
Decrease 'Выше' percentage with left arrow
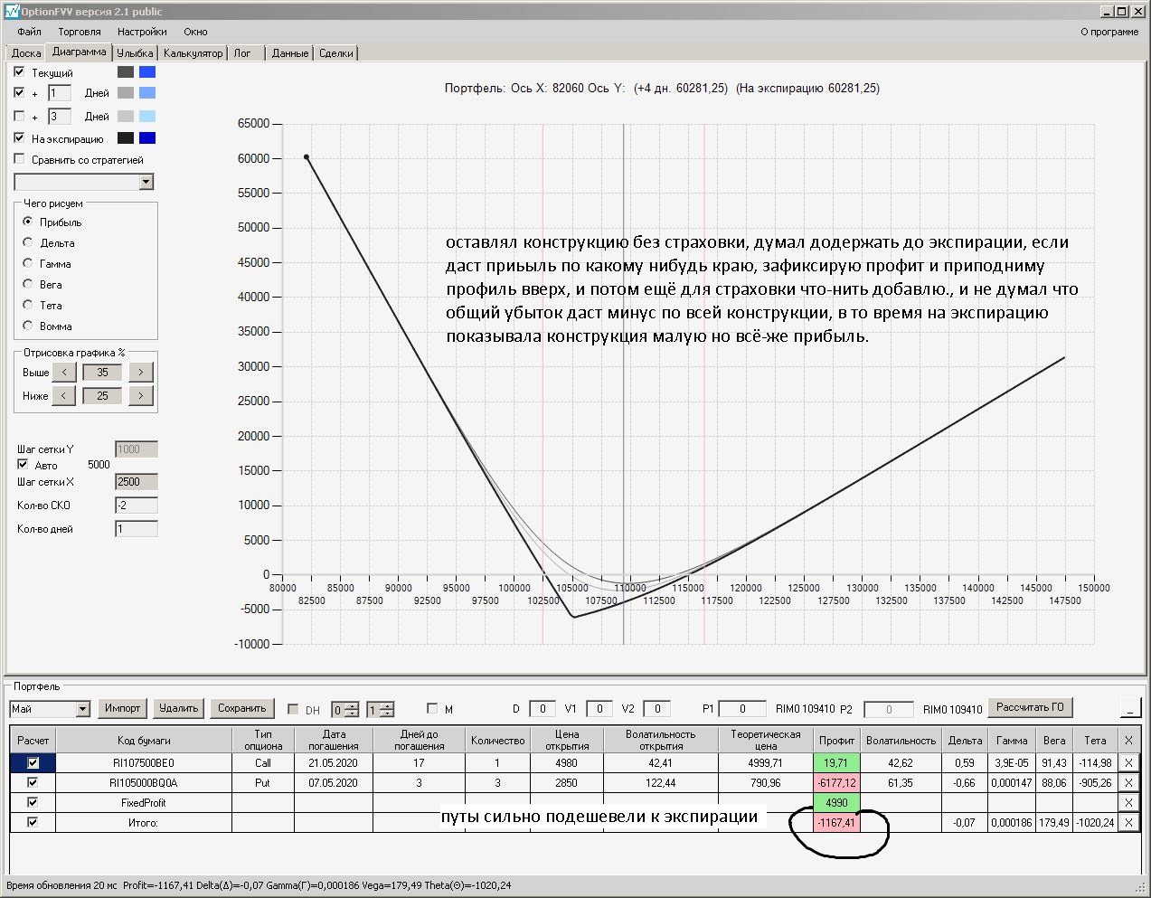[63, 373]
